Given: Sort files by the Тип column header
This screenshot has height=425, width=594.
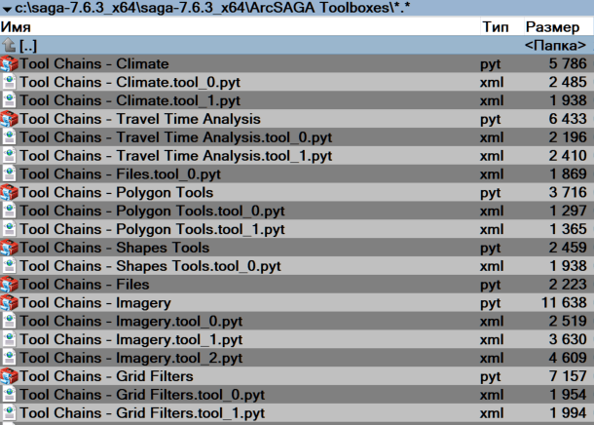Looking at the screenshot, I should [495, 27].
